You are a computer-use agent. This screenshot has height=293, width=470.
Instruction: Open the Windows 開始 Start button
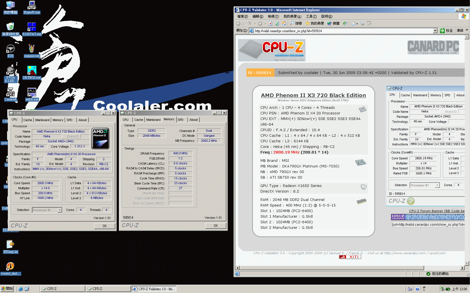coord(7,289)
